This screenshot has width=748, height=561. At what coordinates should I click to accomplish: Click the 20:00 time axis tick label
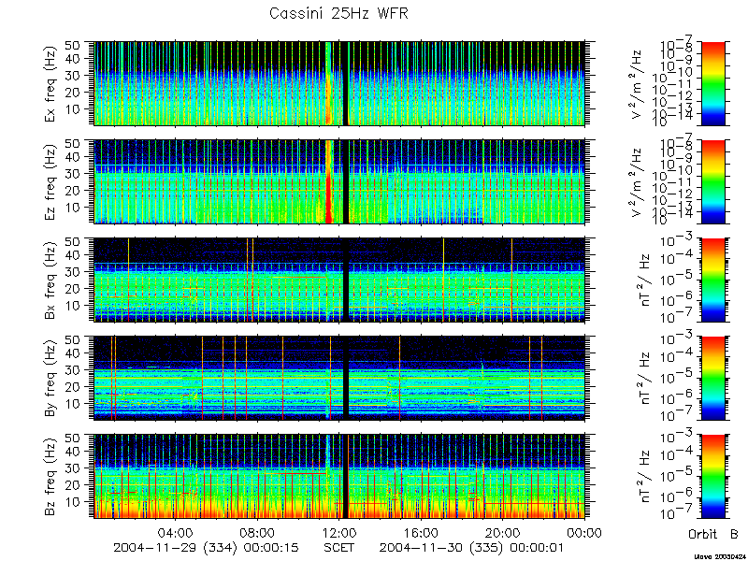pos(503,532)
